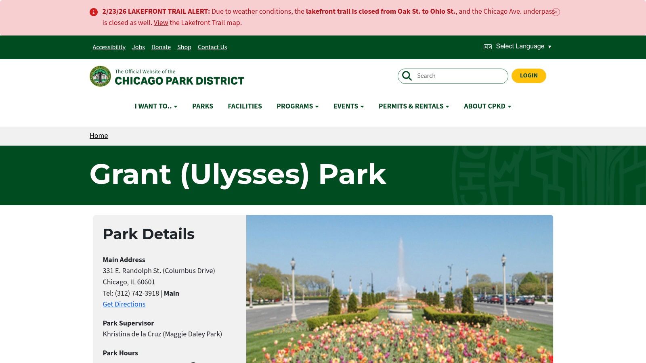The height and width of the screenshot is (363, 646).
Task: Open the FACILITIES menu item
Action: point(245,106)
